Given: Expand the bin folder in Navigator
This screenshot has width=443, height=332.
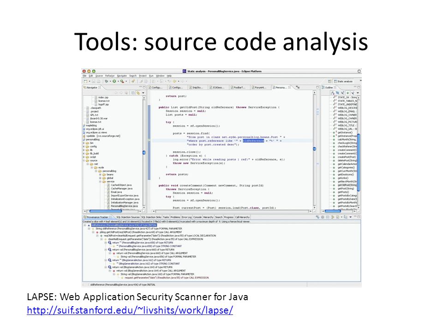Looking at the screenshot, I should point(84,143).
